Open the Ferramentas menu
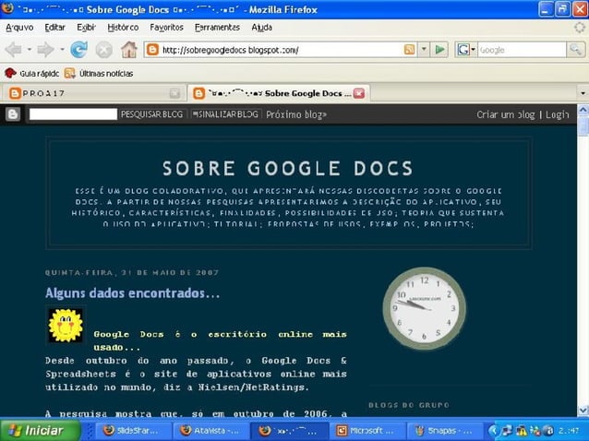 (217, 28)
